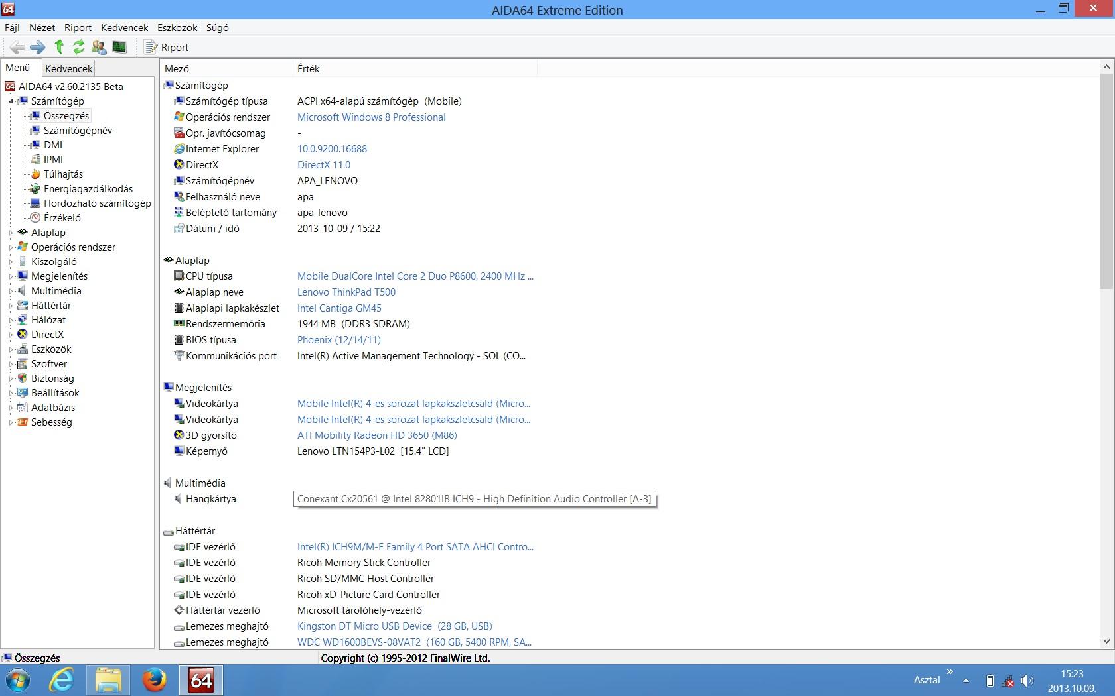Click the Beállítások icon in sidebar tree
This screenshot has width=1115, height=696.
[x=23, y=393]
